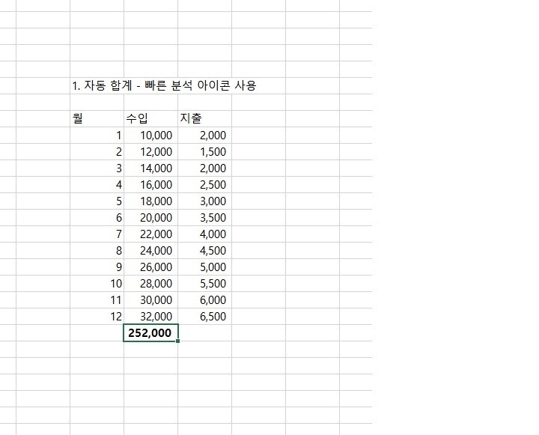Viewport: 539px width, 435px height.
Task: Select expense cell 4,000
Action: coord(204,234)
